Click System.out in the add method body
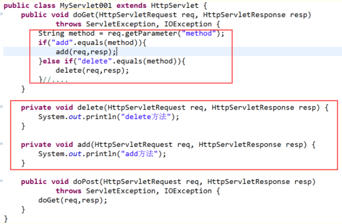The width and height of the screenshot is (342, 224). click(60, 154)
